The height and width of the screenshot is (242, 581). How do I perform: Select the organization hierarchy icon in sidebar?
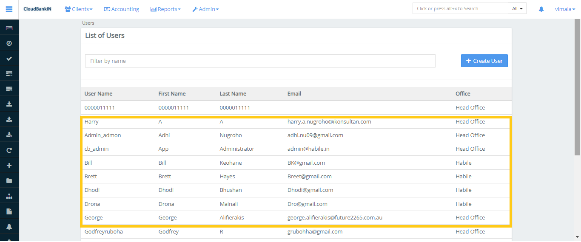coord(9,196)
